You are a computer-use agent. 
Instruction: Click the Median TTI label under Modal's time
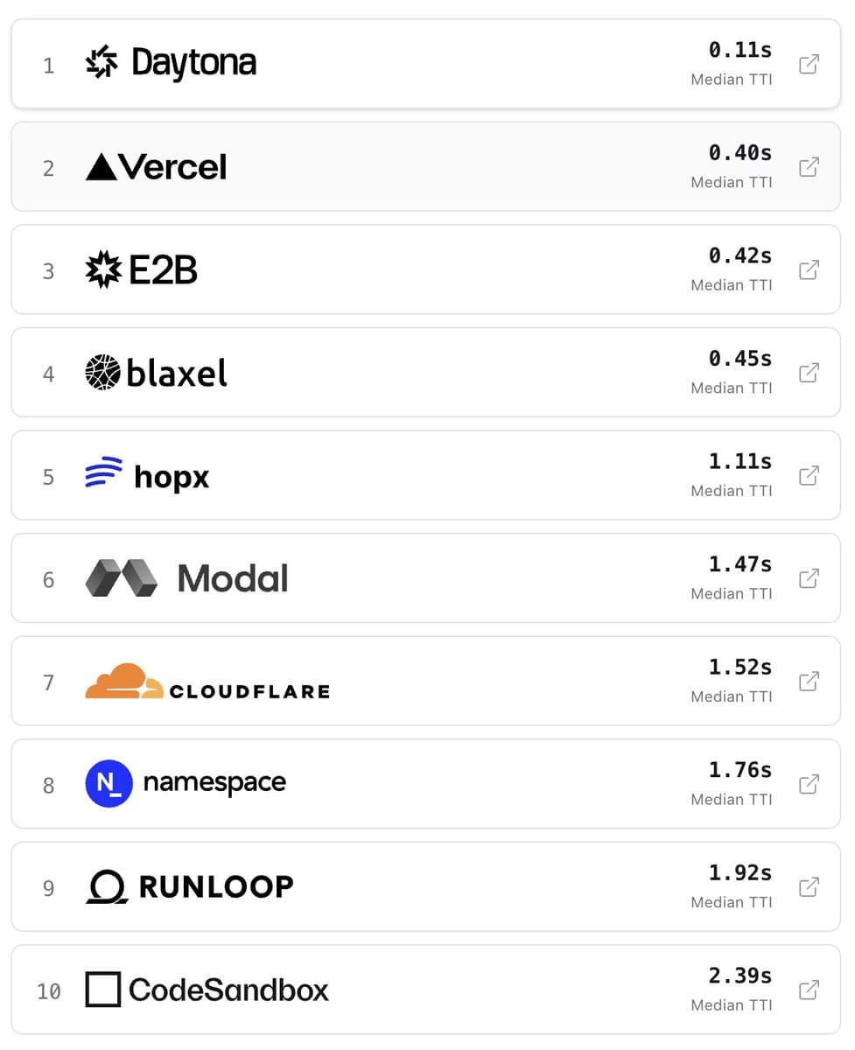(x=732, y=593)
